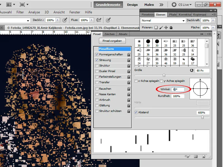Lock position move icon in Fixieren
223x167 pixels.
click(x=166, y=28)
